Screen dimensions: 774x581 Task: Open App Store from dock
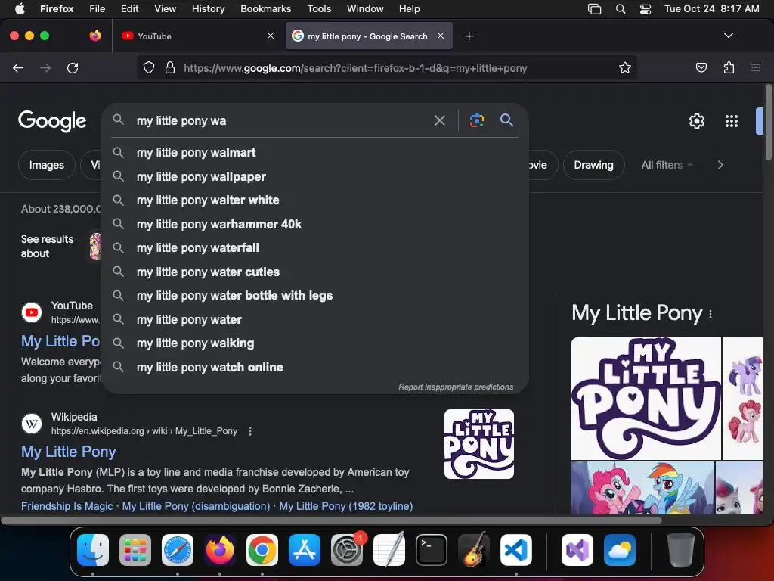pyautogui.click(x=305, y=550)
